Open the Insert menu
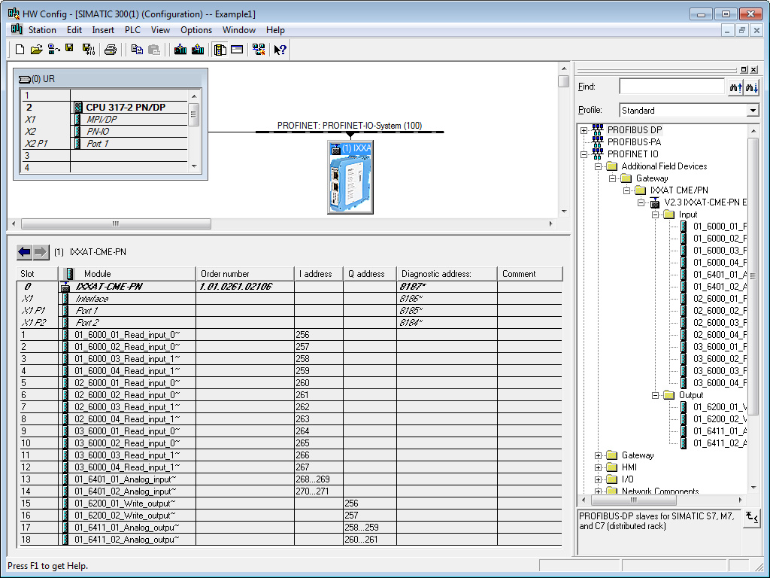The width and height of the screenshot is (770, 578). (x=103, y=30)
